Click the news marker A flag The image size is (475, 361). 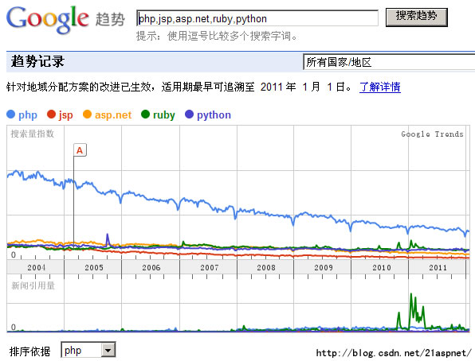pyautogui.click(x=80, y=150)
